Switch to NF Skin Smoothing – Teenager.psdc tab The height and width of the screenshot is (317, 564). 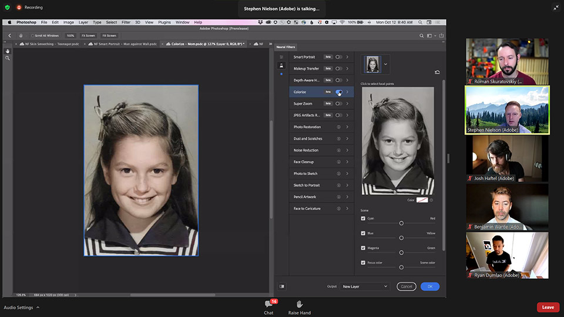[x=49, y=44]
